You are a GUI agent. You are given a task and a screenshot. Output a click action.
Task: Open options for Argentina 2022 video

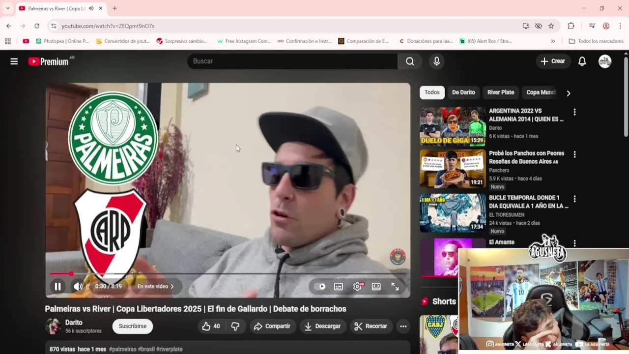coord(574,112)
